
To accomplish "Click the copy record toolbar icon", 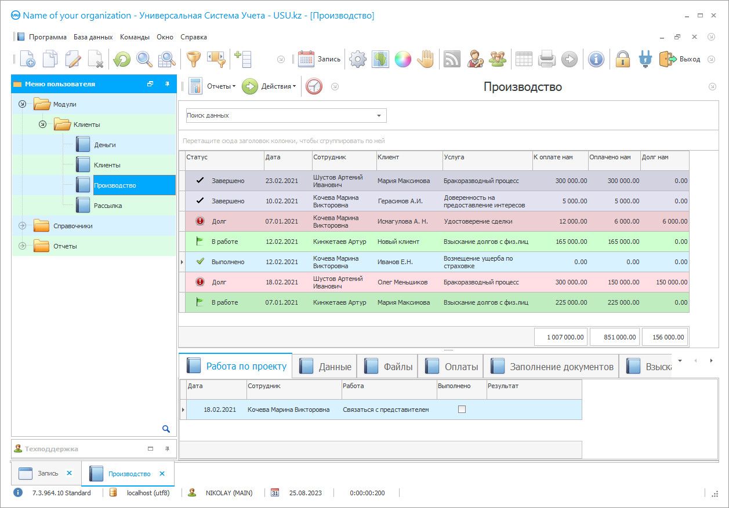I will click(x=50, y=59).
